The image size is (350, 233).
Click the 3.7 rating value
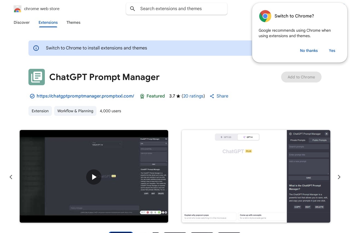point(172,96)
